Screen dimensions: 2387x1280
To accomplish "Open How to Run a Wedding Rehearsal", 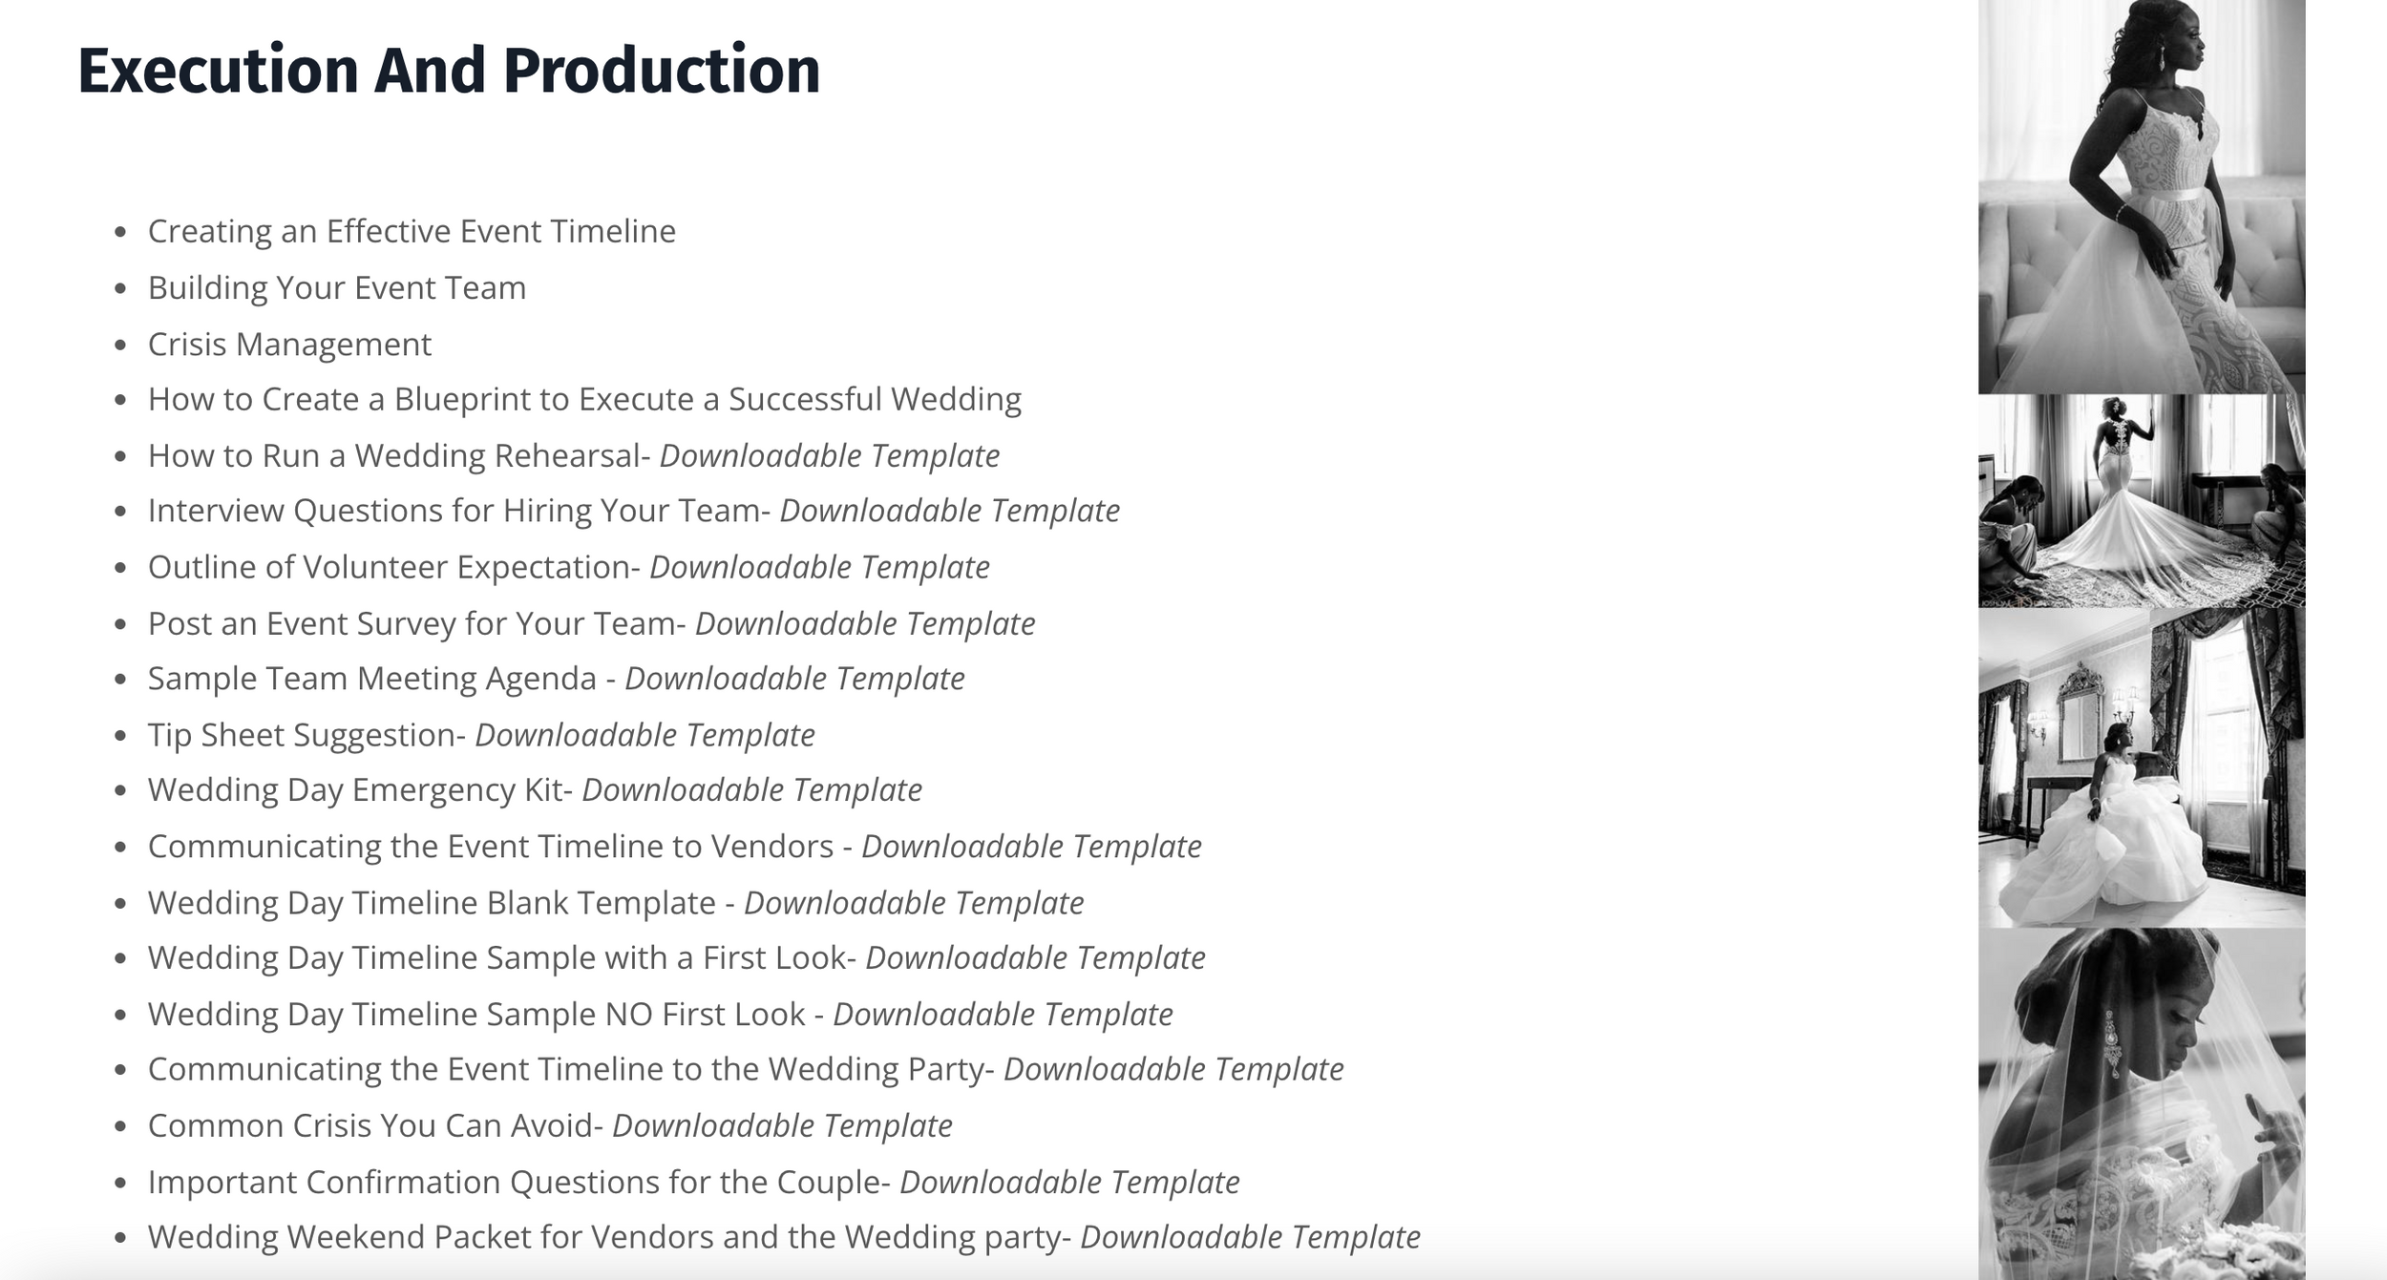I will click(574, 455).
